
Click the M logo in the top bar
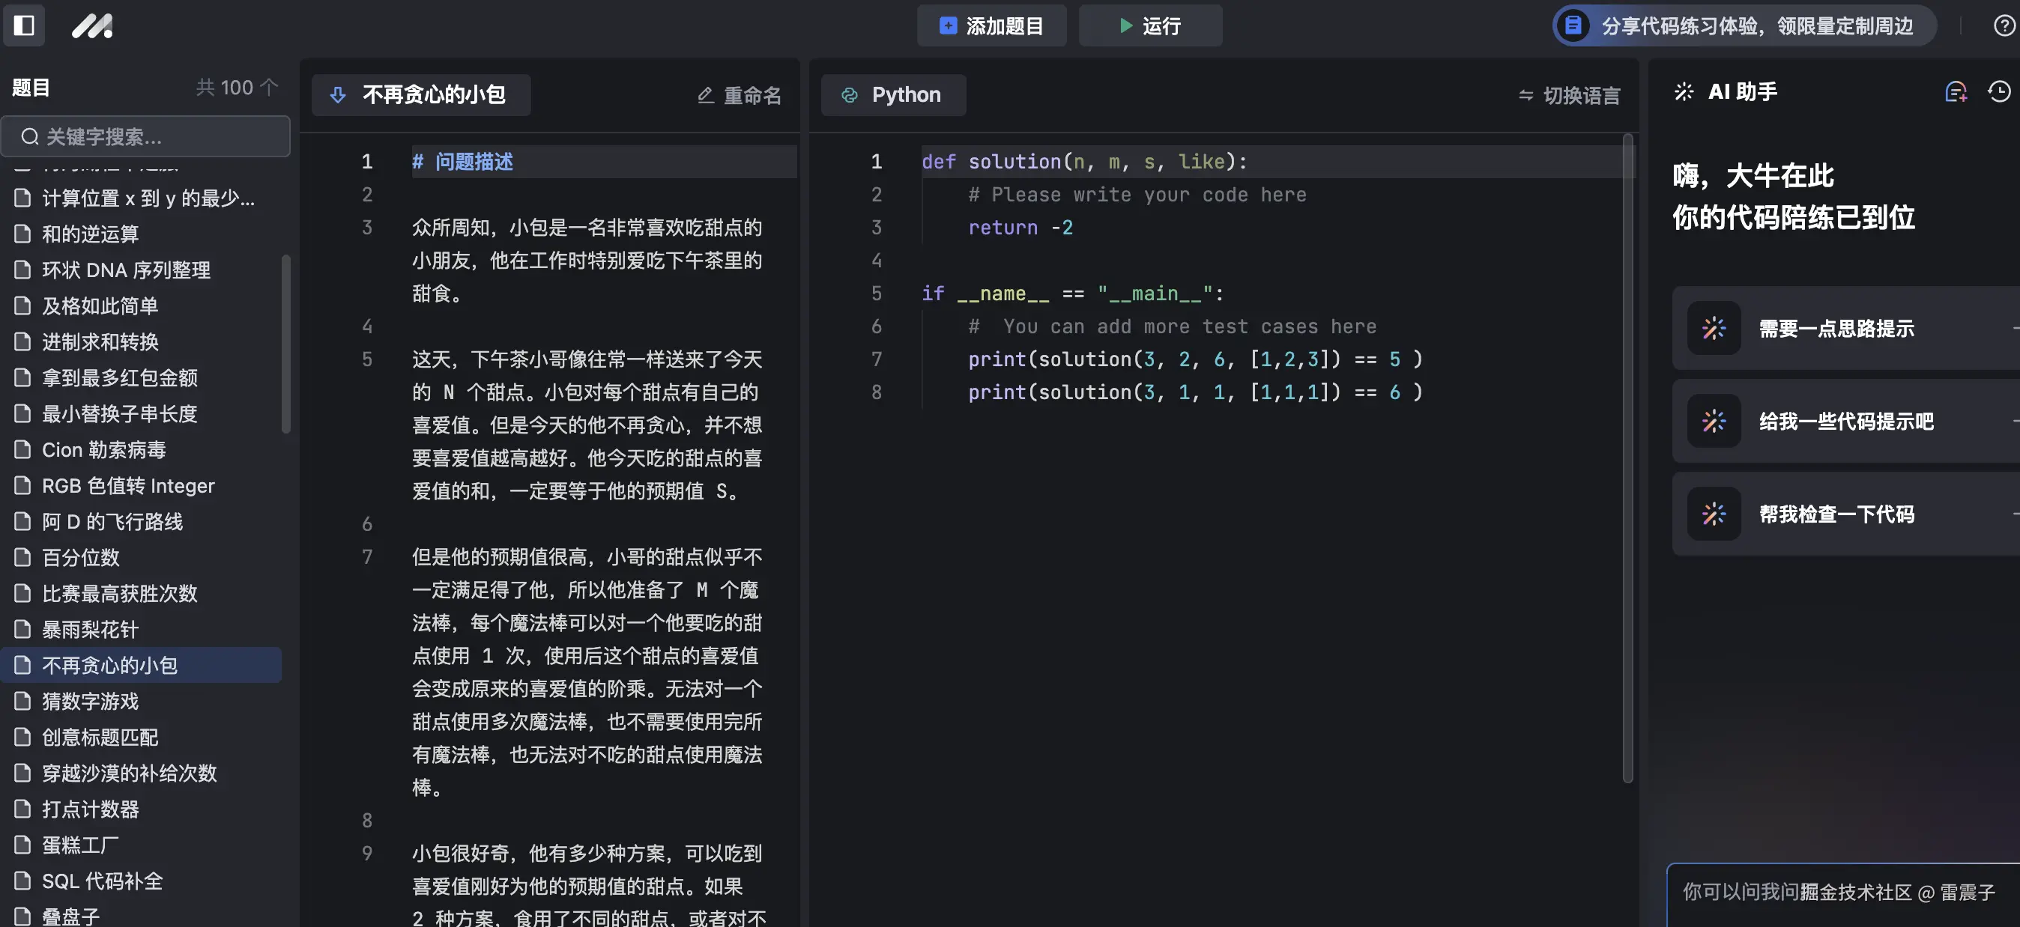pyautogui.click(x=91, y=26)
